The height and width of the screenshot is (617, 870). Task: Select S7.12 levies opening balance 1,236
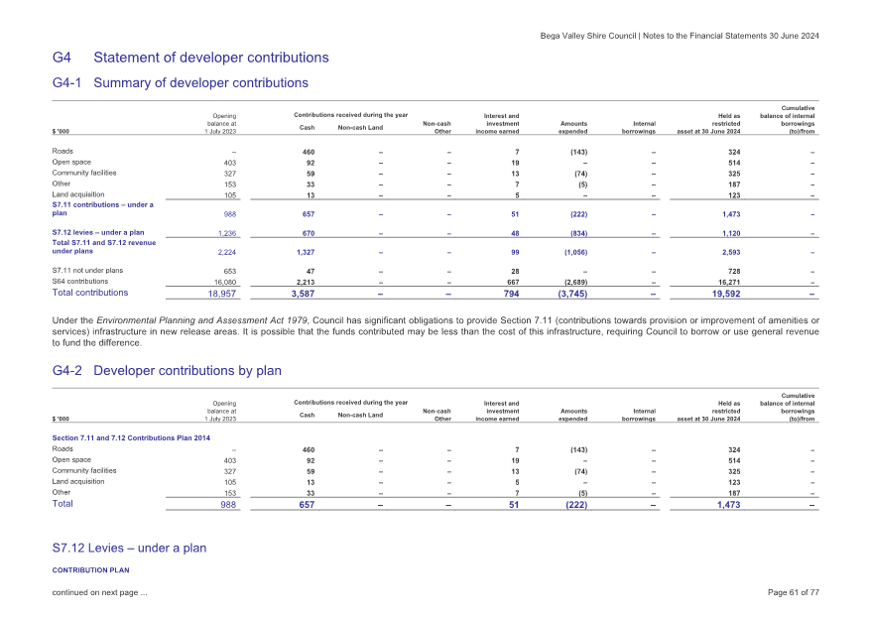(x=227, y=233)
